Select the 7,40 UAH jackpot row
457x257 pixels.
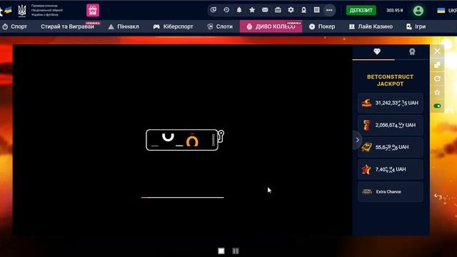[x=391, y=169]
